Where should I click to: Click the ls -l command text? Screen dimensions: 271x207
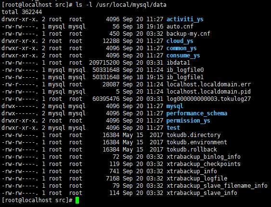(84, 5)
